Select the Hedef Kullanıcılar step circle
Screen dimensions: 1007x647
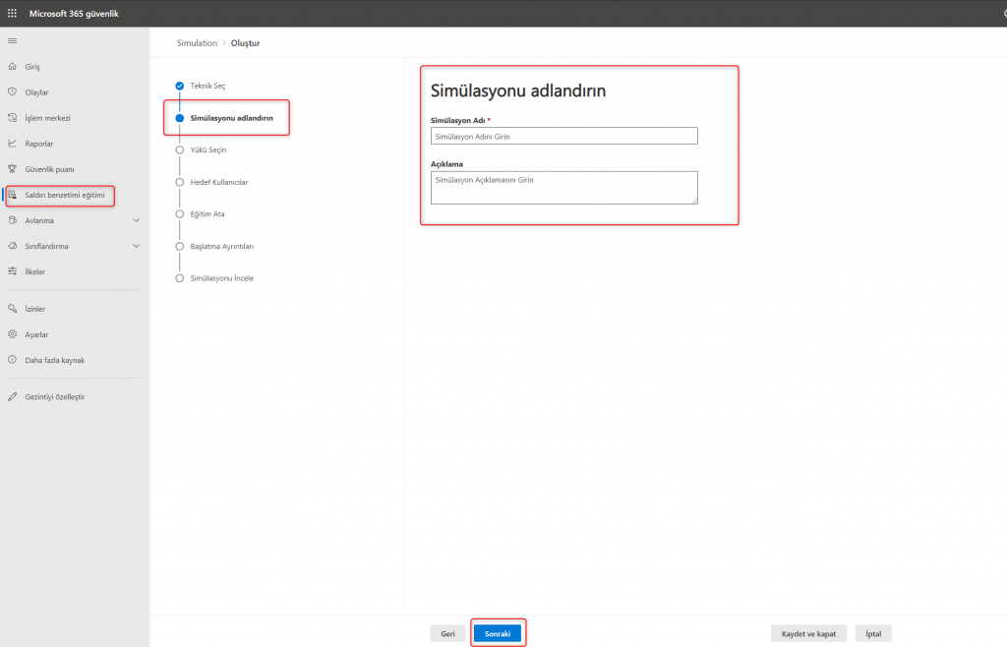(179, 182)
